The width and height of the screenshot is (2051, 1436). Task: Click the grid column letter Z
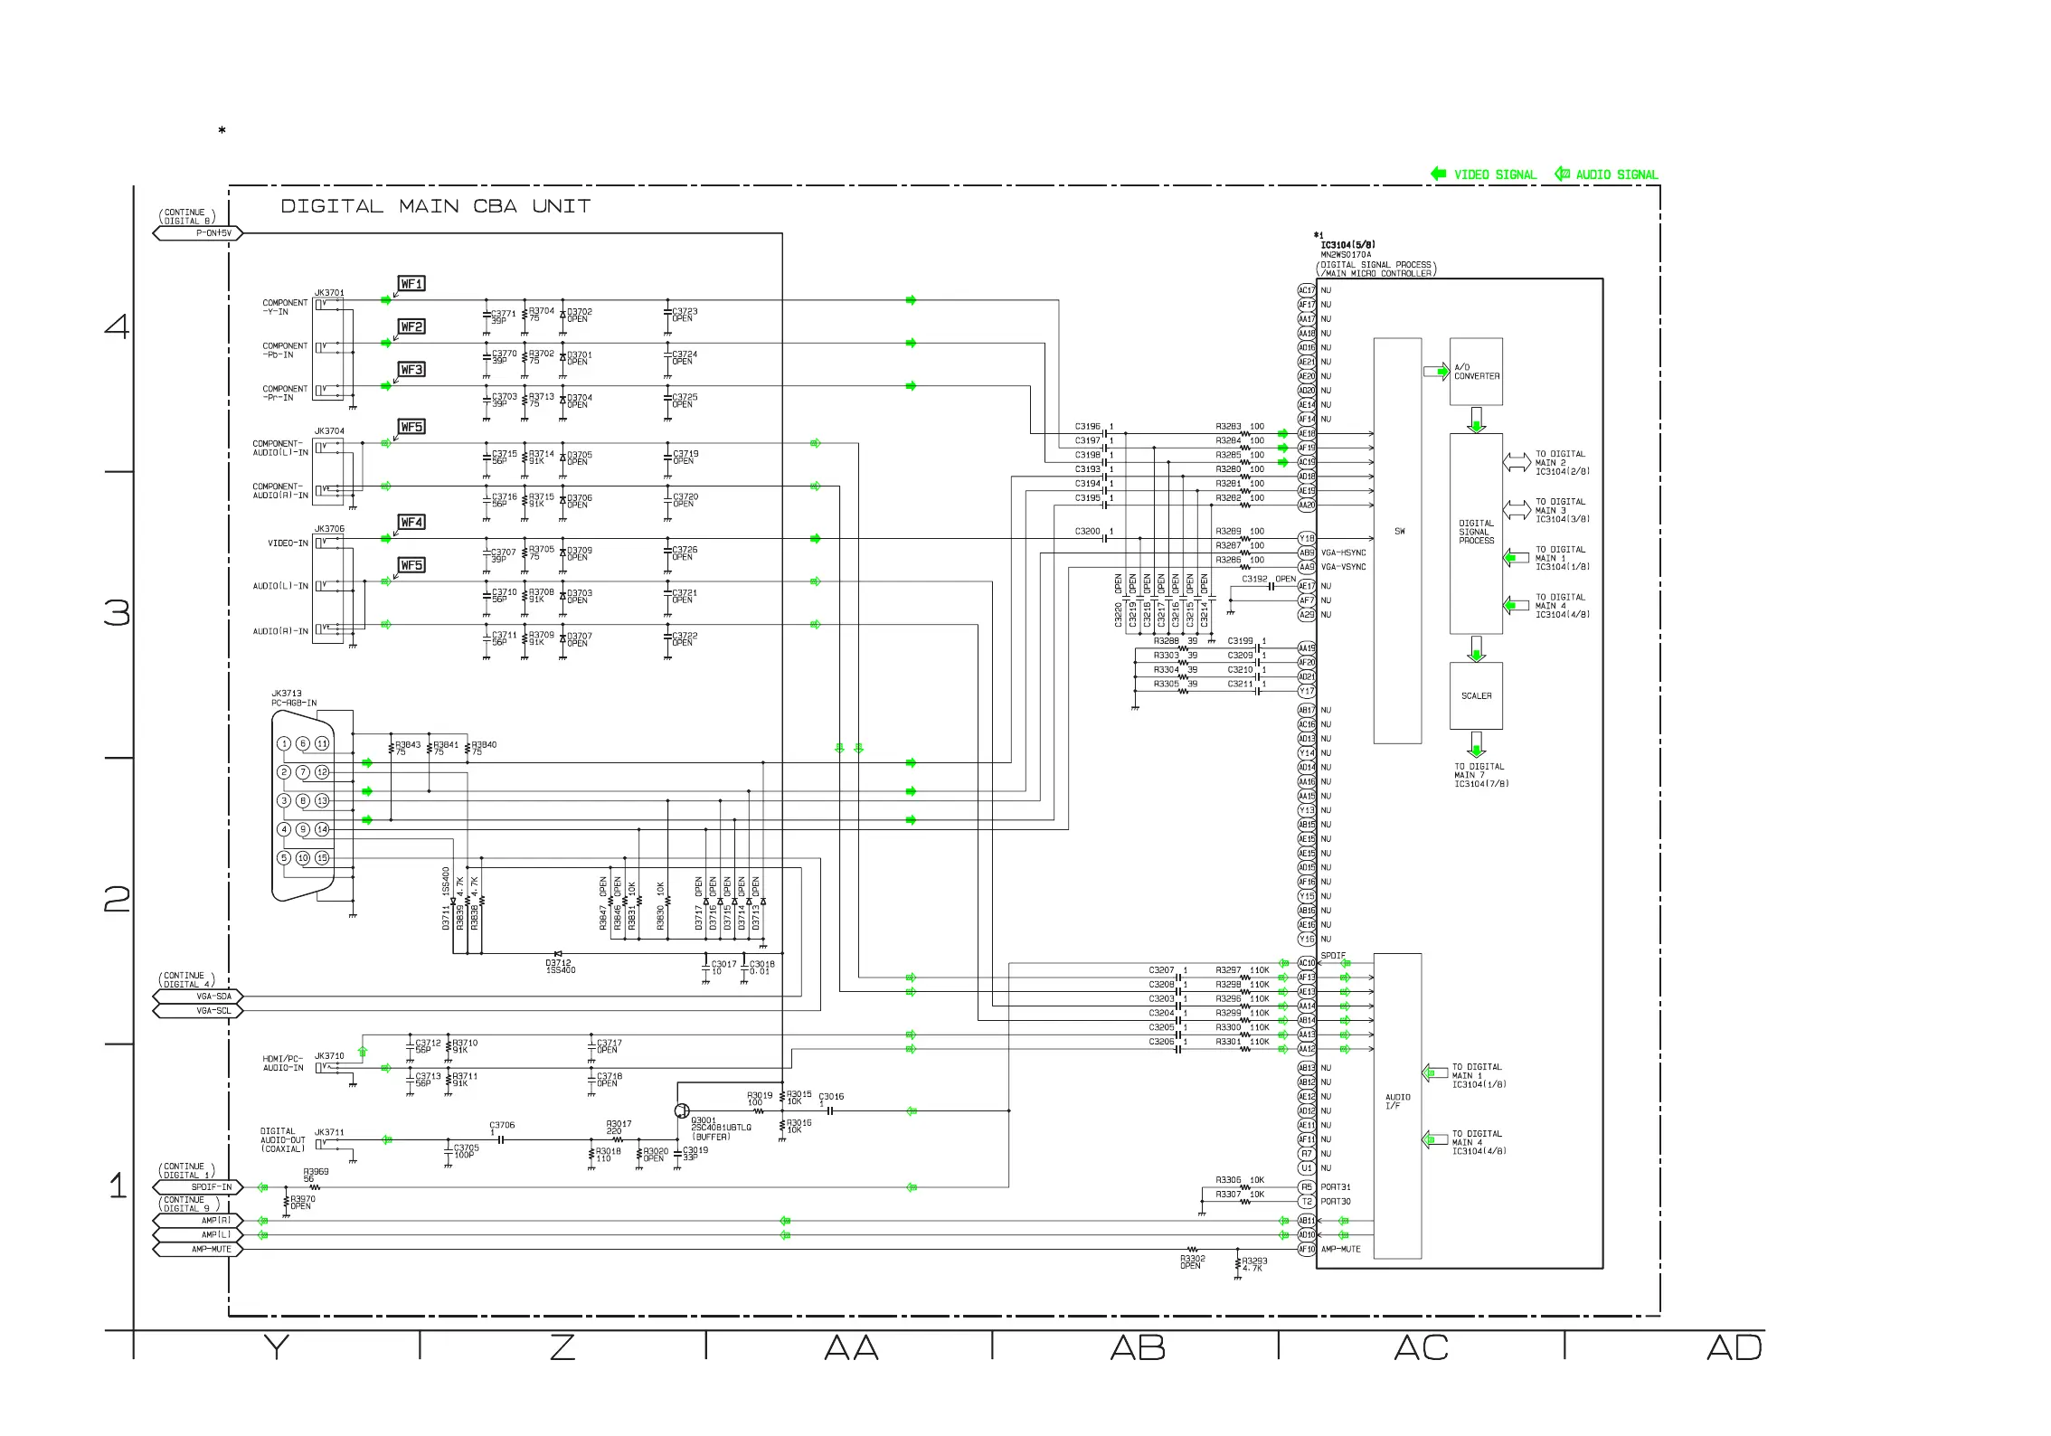point(562,1348)
